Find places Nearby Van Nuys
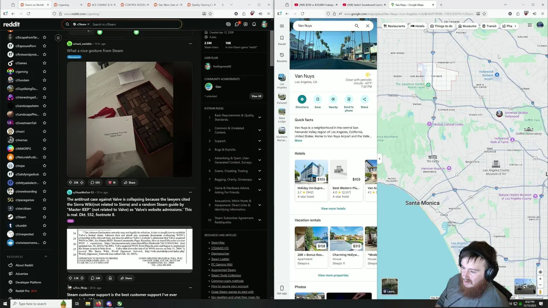The height and width of the screenshot is (308, 548). click(x=333, y=102)
